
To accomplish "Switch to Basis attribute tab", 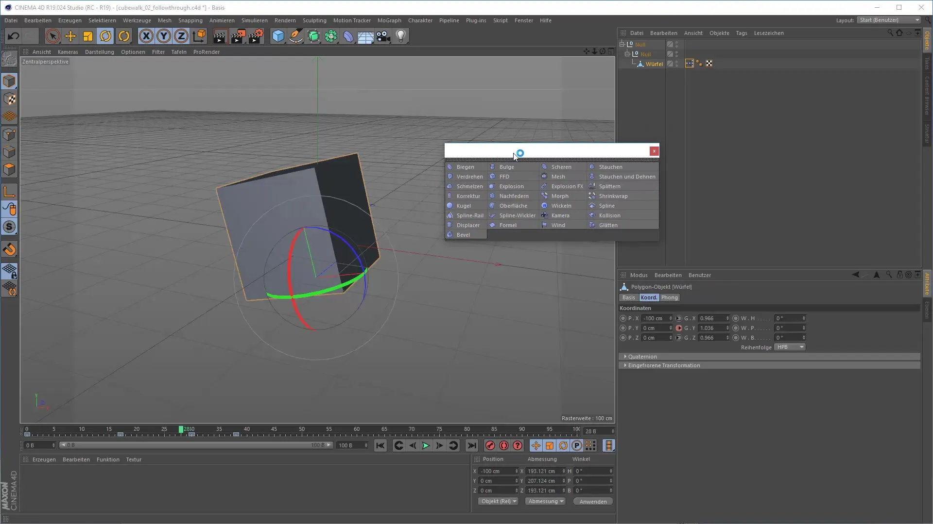I will click(628, 297).
